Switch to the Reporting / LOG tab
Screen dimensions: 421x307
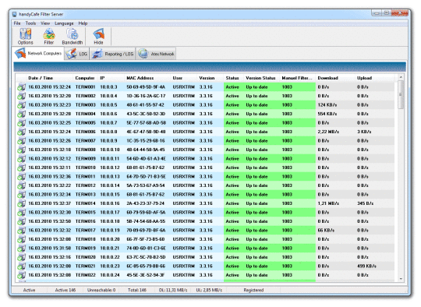[112, 54]
